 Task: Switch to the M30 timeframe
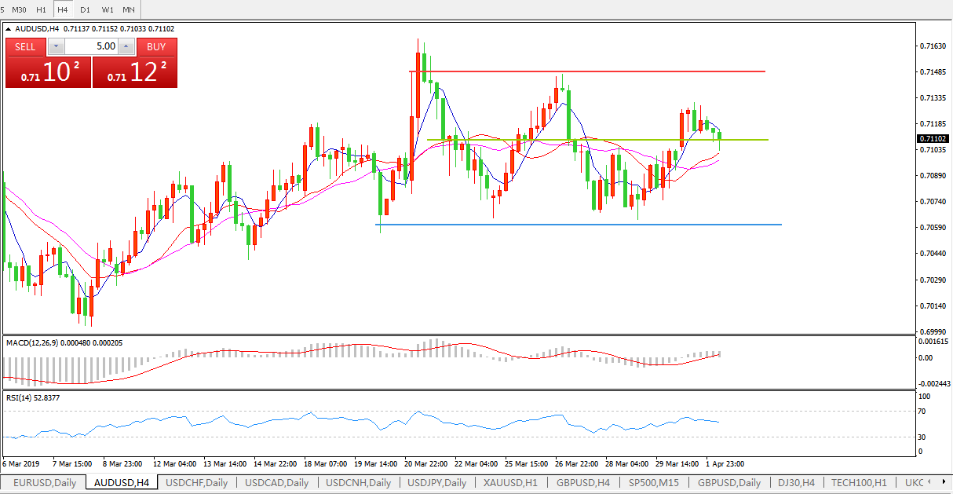click(20, 9)
